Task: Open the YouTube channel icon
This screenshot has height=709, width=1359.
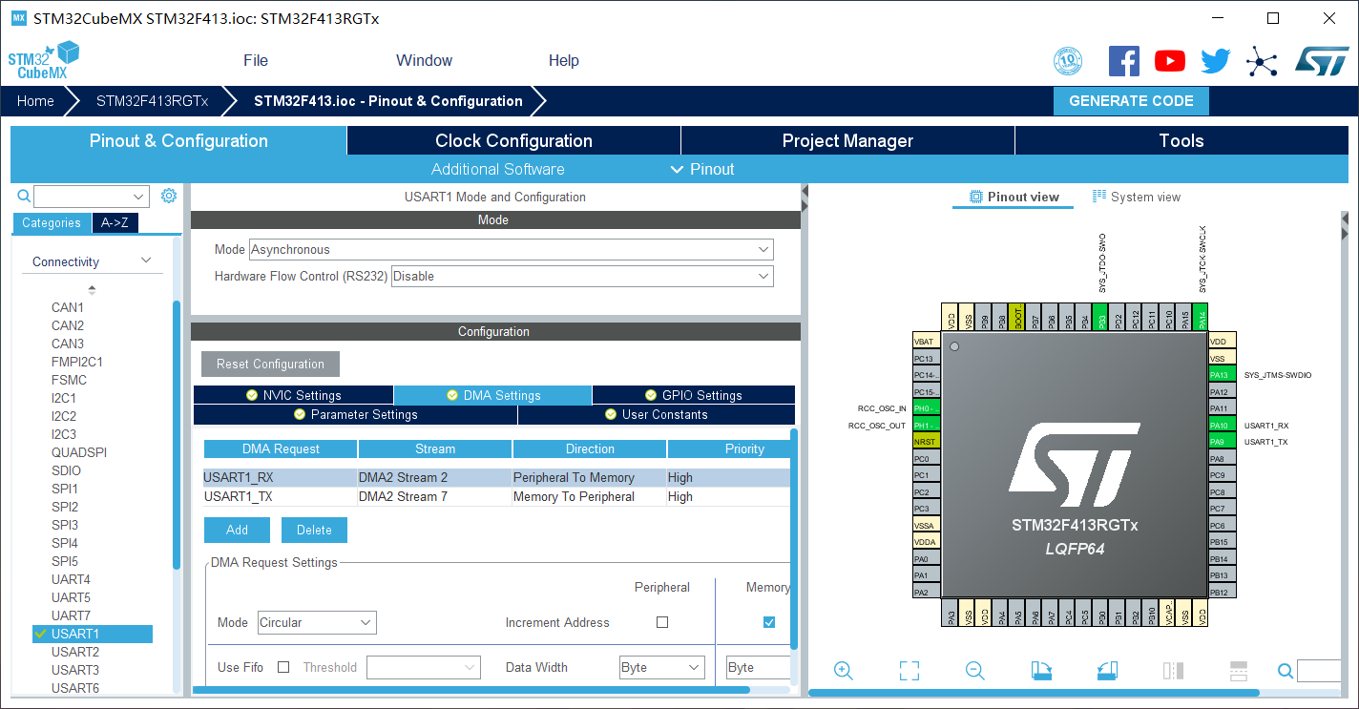Action: [1169, 61]
